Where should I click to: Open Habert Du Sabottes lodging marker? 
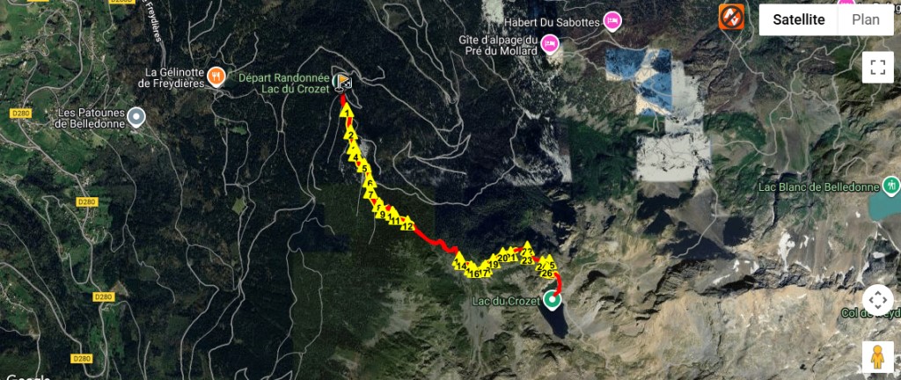click(612, 22)
